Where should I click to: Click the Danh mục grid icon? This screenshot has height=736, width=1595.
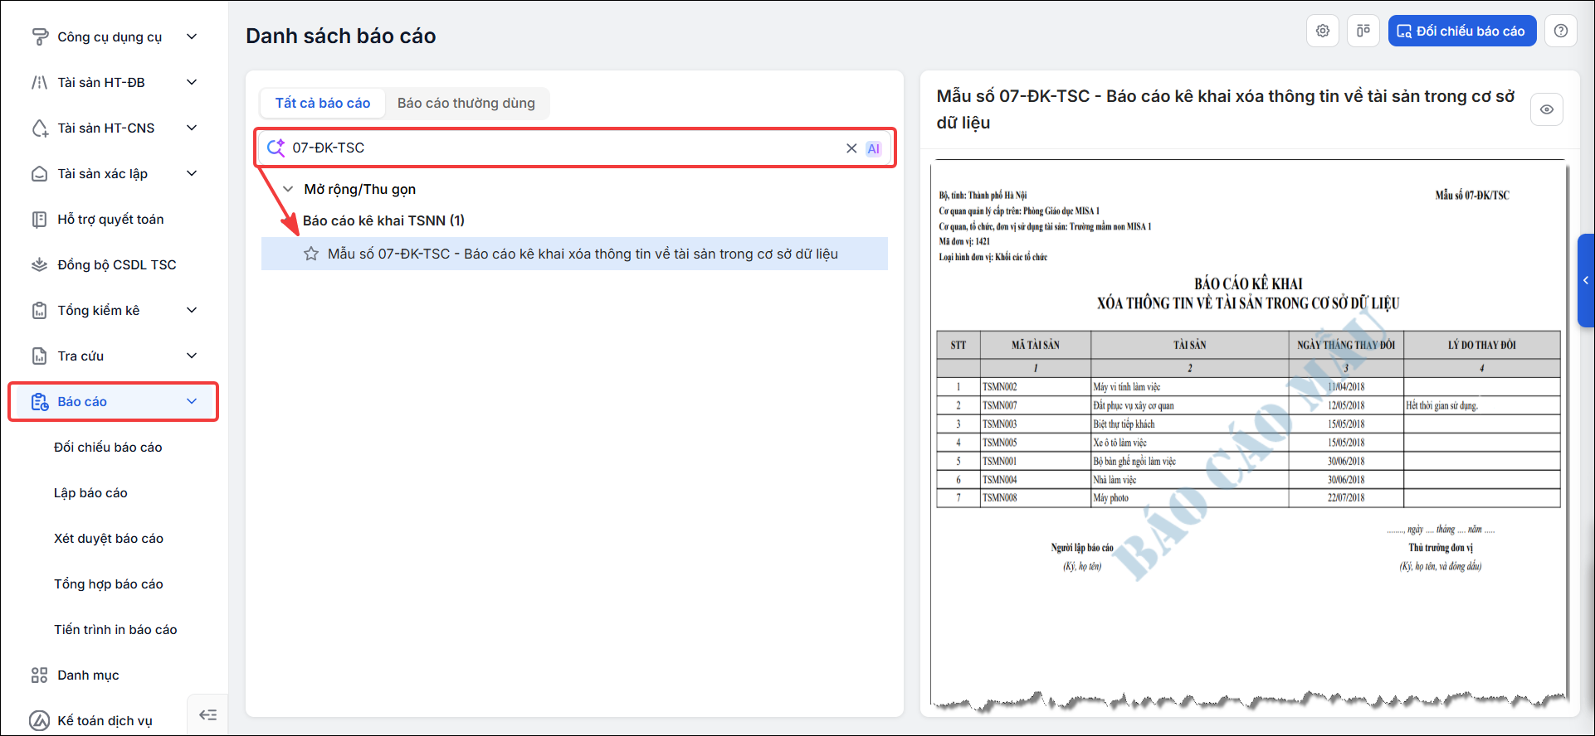click(x=39, y=675)
